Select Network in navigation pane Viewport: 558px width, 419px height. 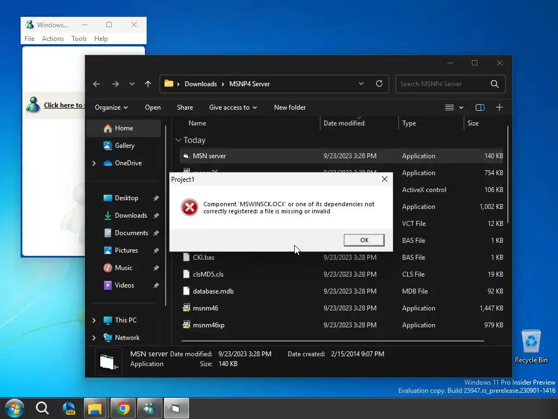click(126, 338)
